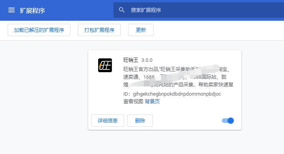Click 加载已解压的扩展程序 button

[x=39, y=30]
